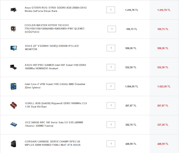Click the quantity field for Asus GTX970
The height and width of the screenshot is (153, 179).
111,10
